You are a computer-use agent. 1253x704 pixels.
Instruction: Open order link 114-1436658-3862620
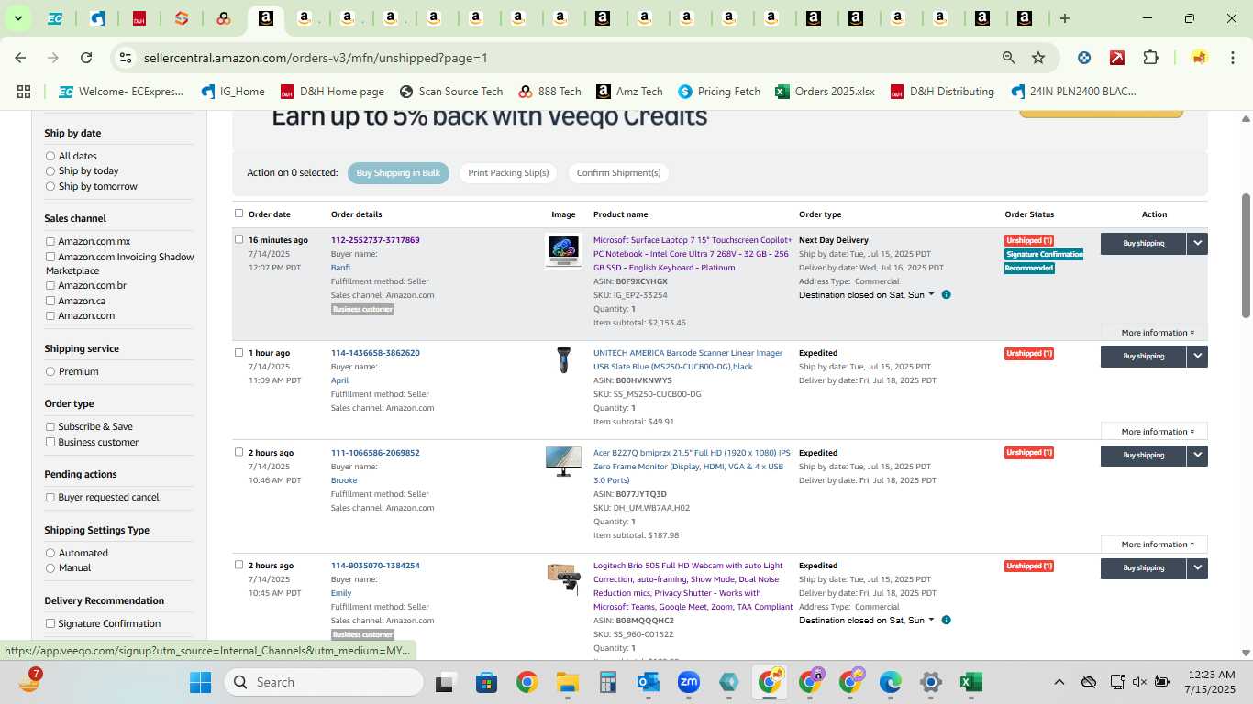pyautogui.click(x=375, y=353)
